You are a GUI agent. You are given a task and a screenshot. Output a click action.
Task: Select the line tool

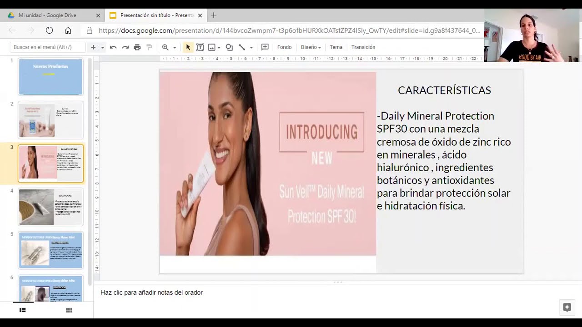(242, 47)
